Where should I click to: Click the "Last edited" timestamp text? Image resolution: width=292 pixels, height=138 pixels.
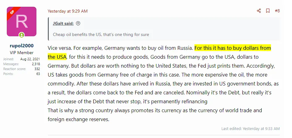250,128
